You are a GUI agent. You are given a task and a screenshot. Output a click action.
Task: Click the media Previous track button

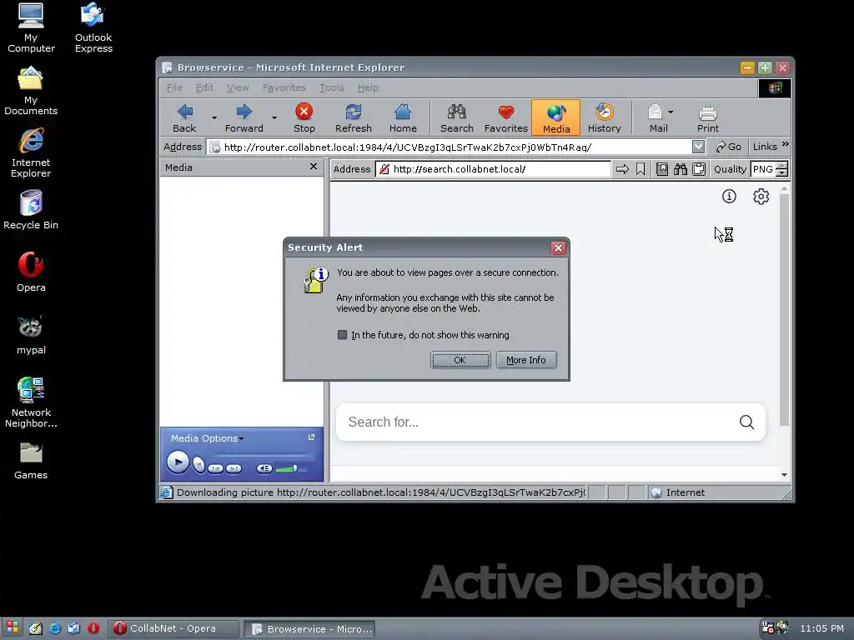point(216,468)
